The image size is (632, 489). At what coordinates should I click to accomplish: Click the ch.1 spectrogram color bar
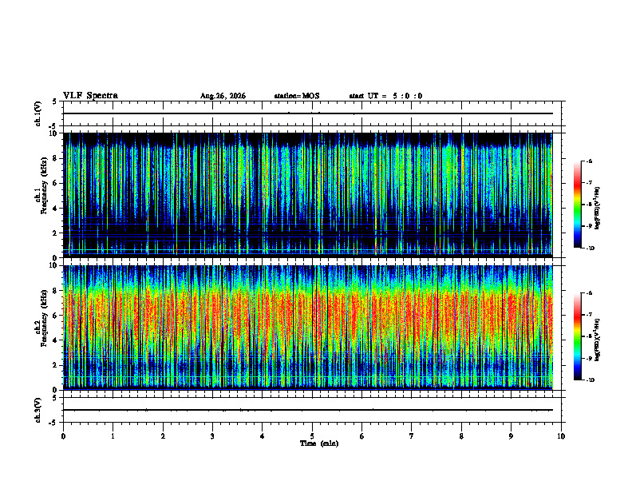coord(577,205)
